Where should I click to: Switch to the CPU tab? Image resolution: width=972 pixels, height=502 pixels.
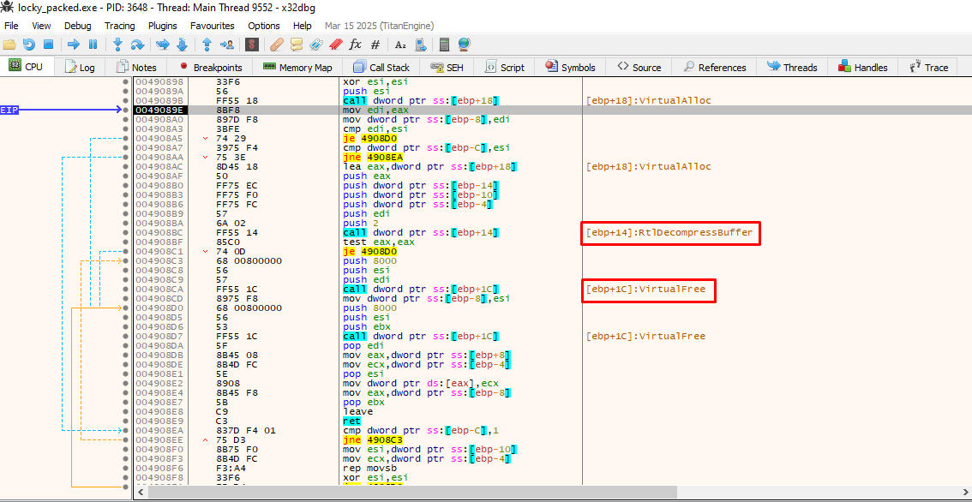coord(27,67)
